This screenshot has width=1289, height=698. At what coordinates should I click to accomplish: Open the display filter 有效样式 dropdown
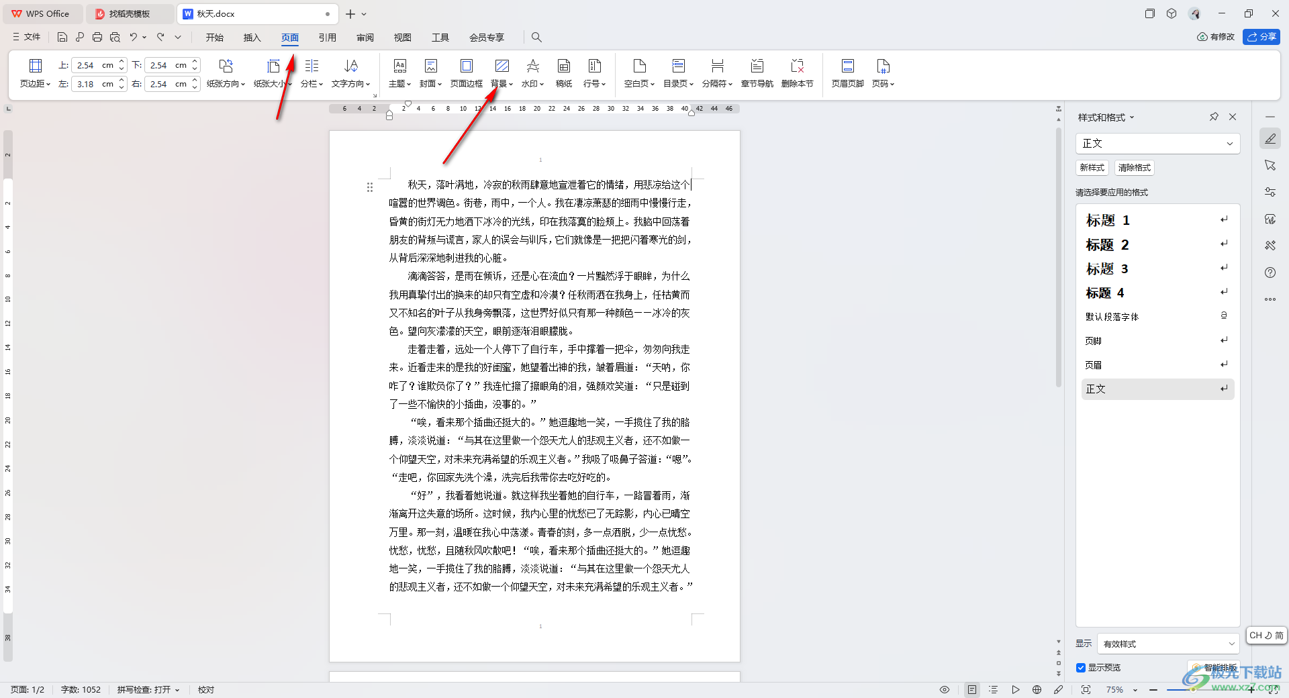point(1168,644)
